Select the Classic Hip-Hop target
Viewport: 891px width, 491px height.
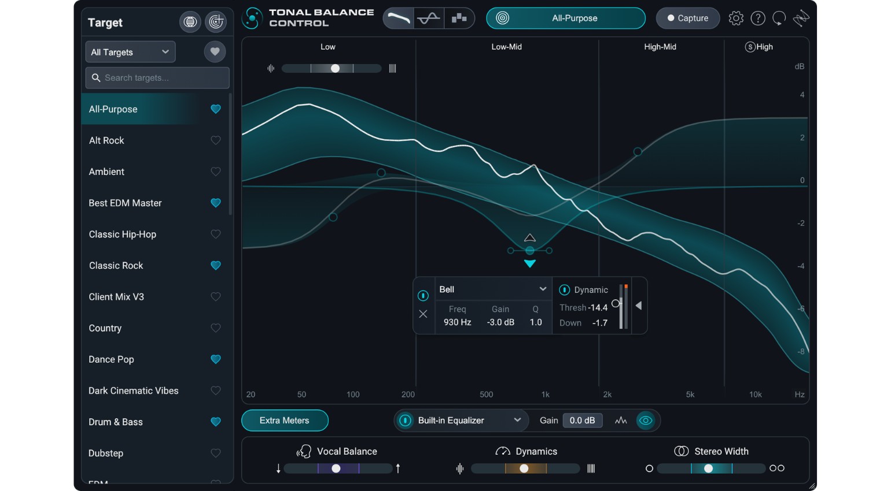123,235
